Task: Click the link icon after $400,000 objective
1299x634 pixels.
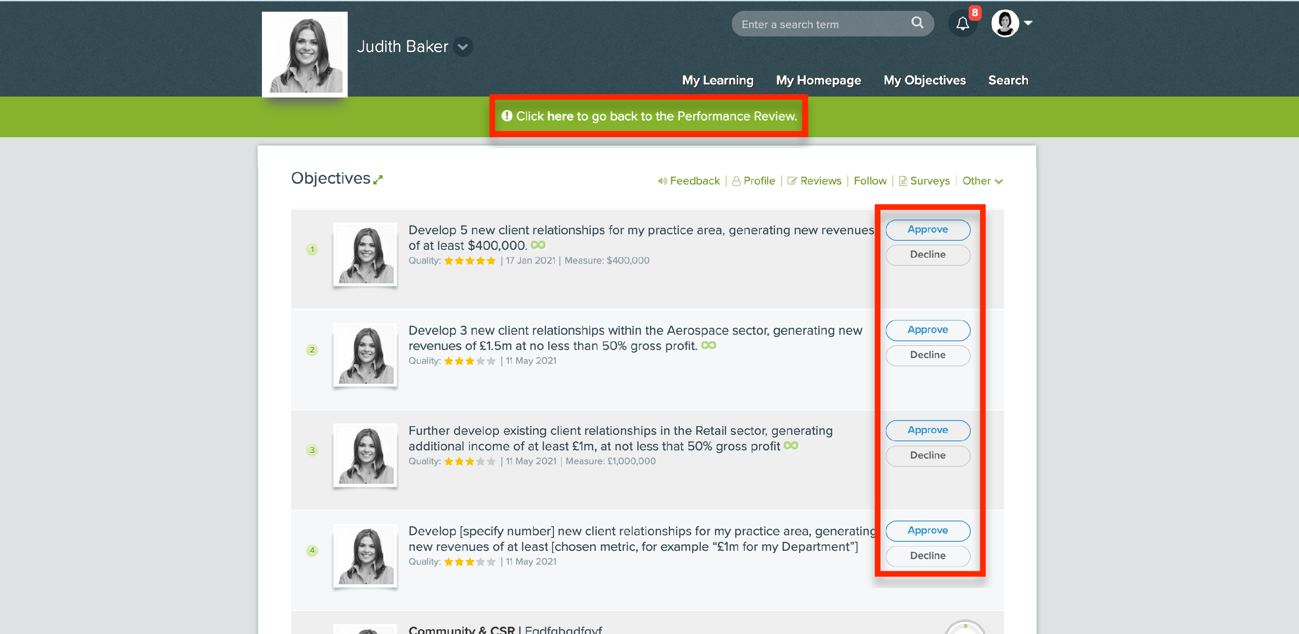Action: click(538, 245)
